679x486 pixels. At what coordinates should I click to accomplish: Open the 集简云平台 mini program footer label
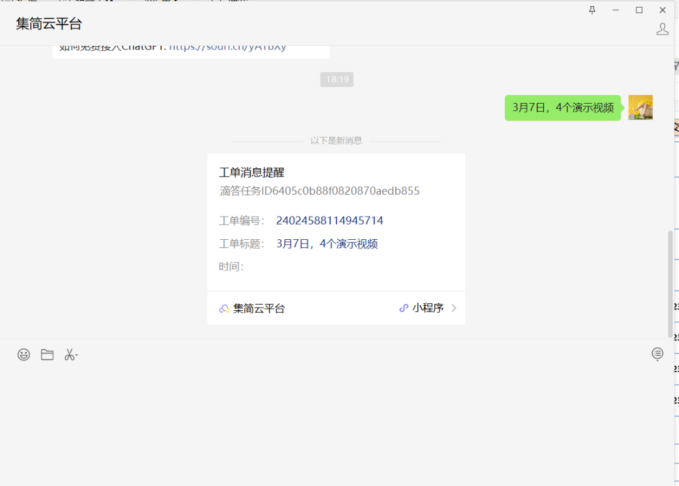(259, 308)
